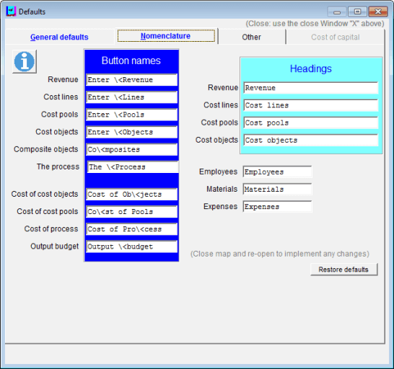Open the Cost of capital tab
Image resolution: width=394 pixels, height=369 pixels.
(x=336, y=37)
